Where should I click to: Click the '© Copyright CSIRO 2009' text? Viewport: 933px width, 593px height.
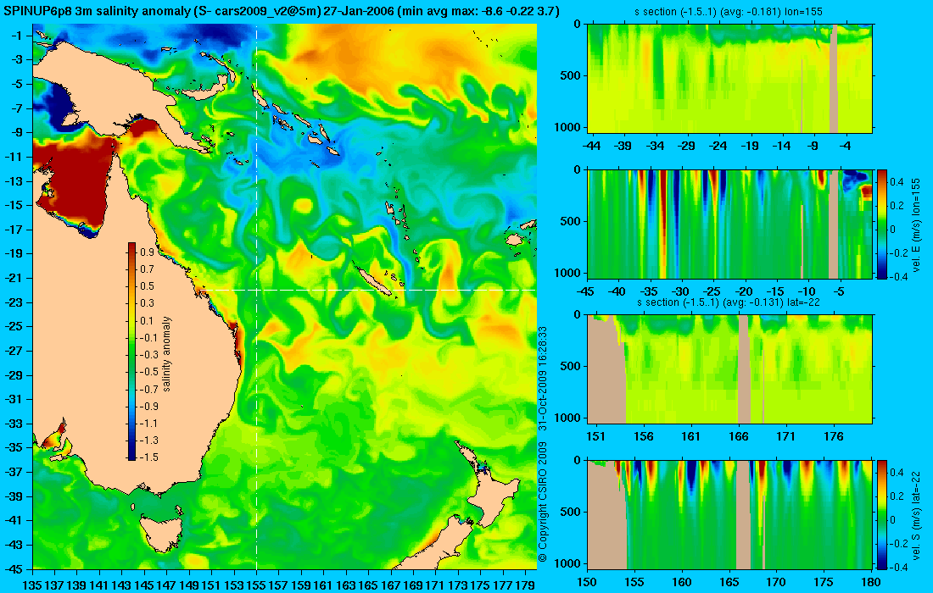(x=542, y=502)
